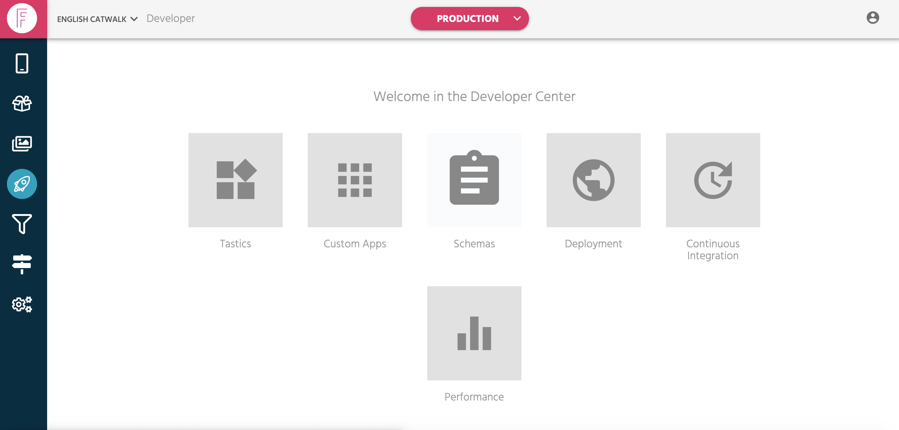Image resolution: width=899 pixels, height=430 pixels.
Task: Open the Schemas clipboard tile
Action: (x=474, y=180)
